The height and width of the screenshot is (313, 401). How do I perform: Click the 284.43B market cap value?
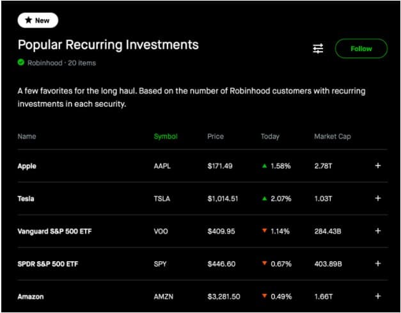point(327,231)
